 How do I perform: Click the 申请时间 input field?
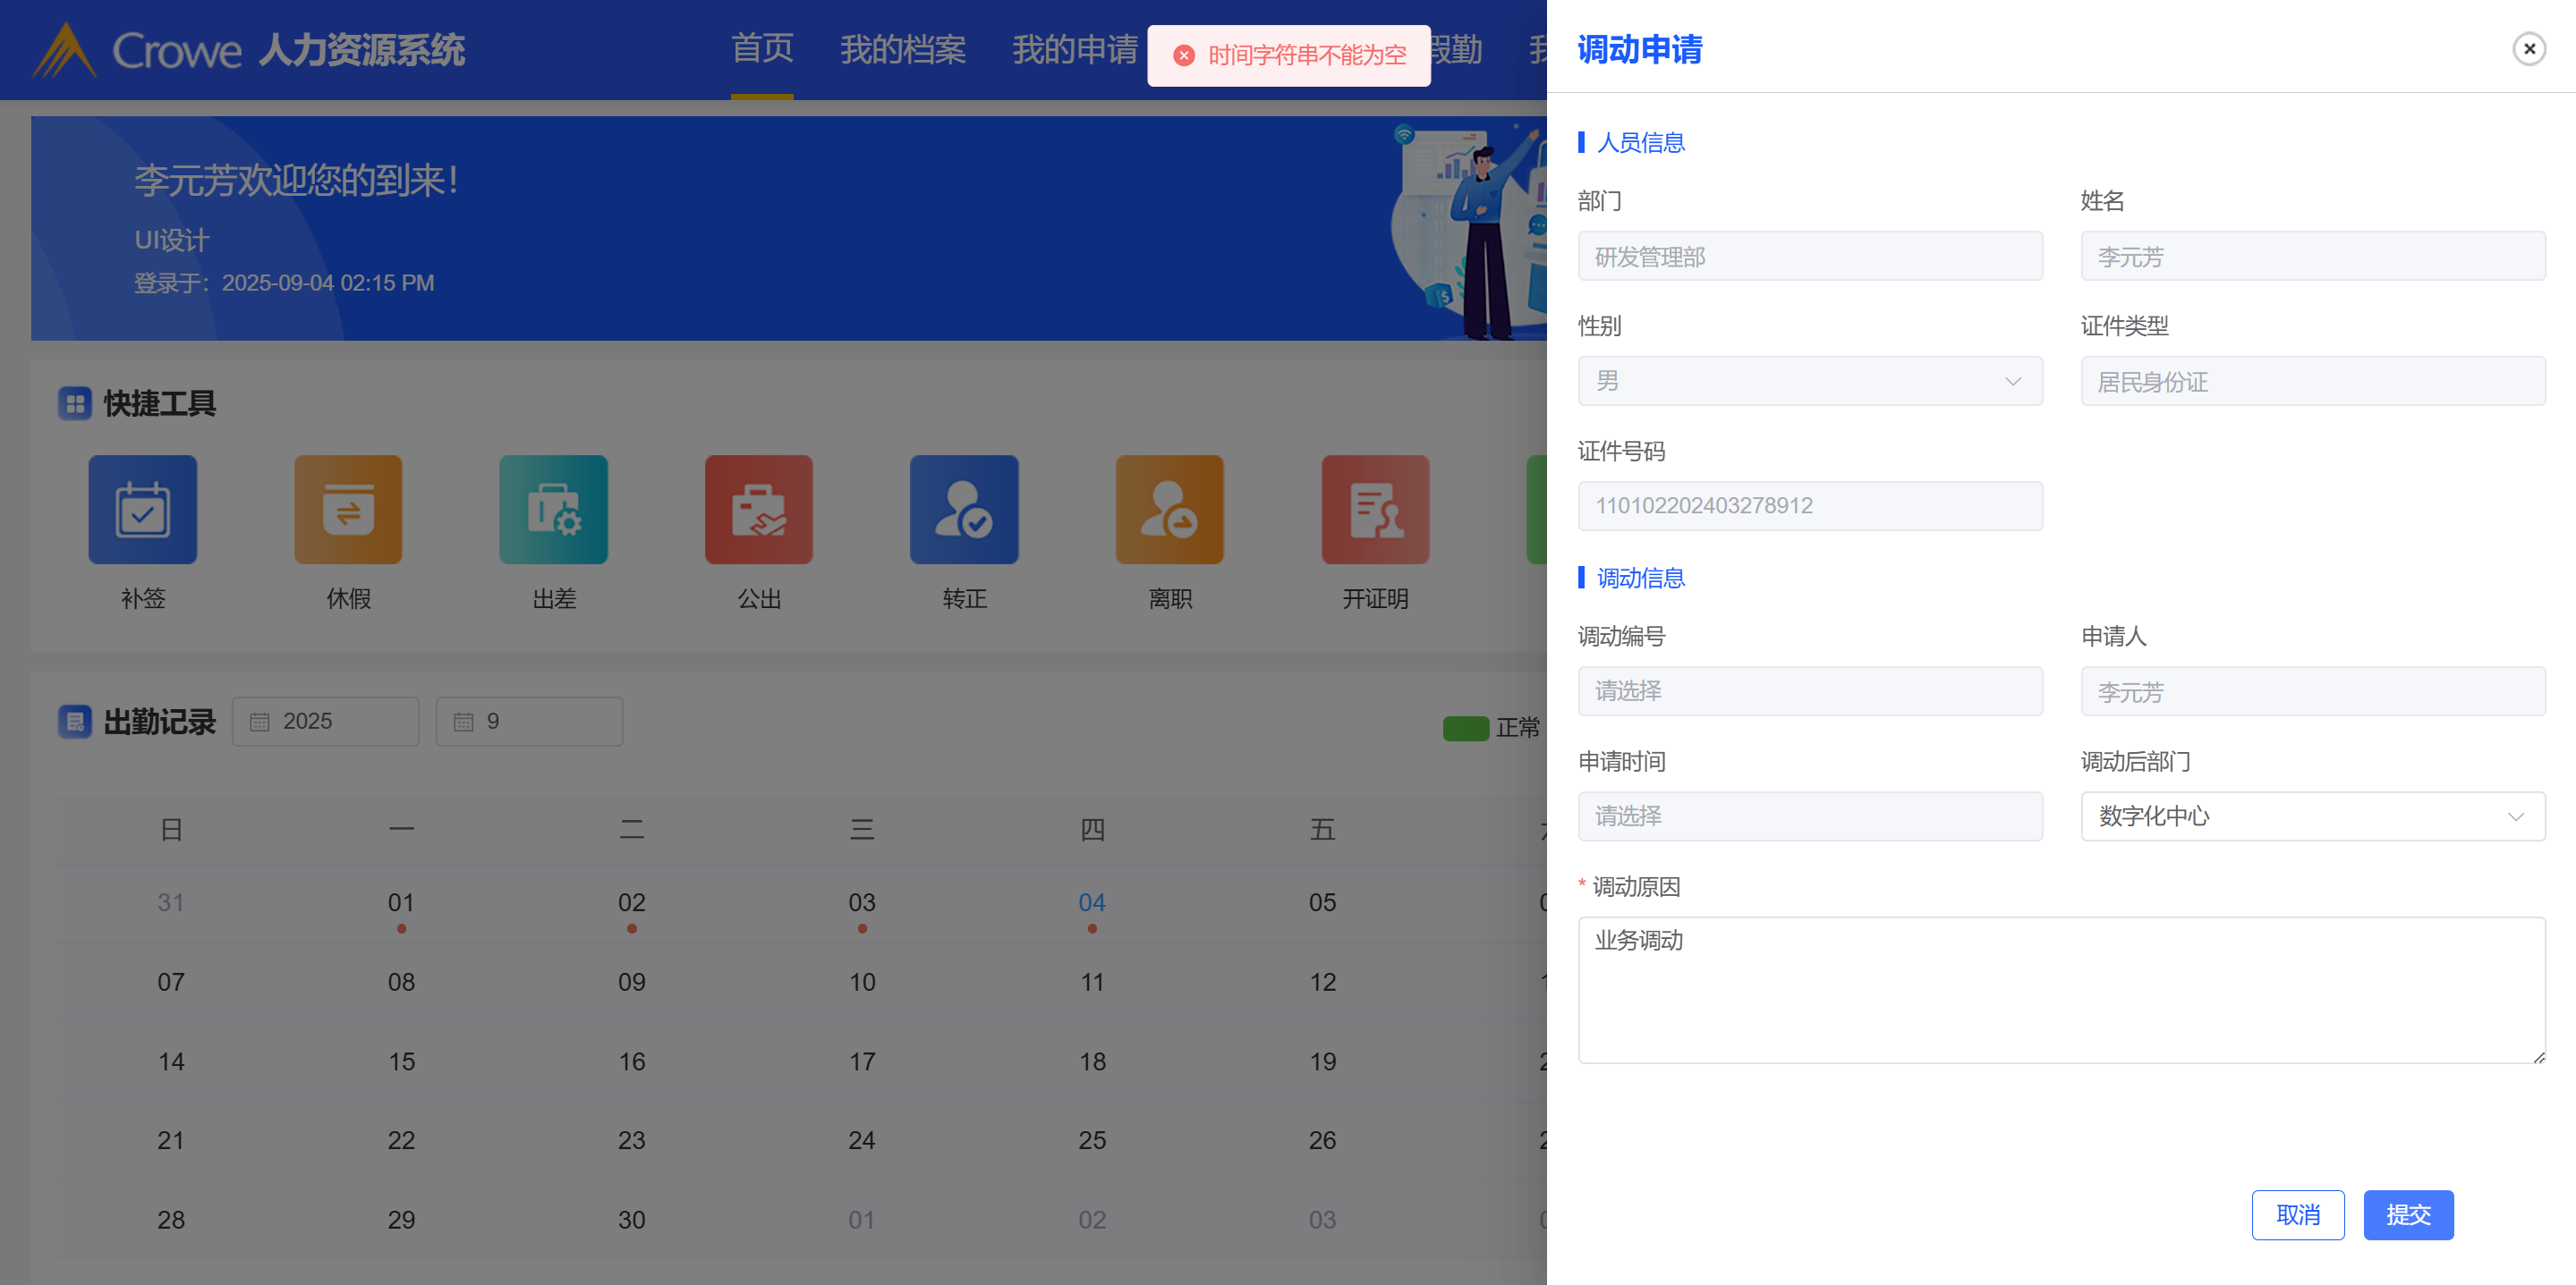pos(1810,816)
